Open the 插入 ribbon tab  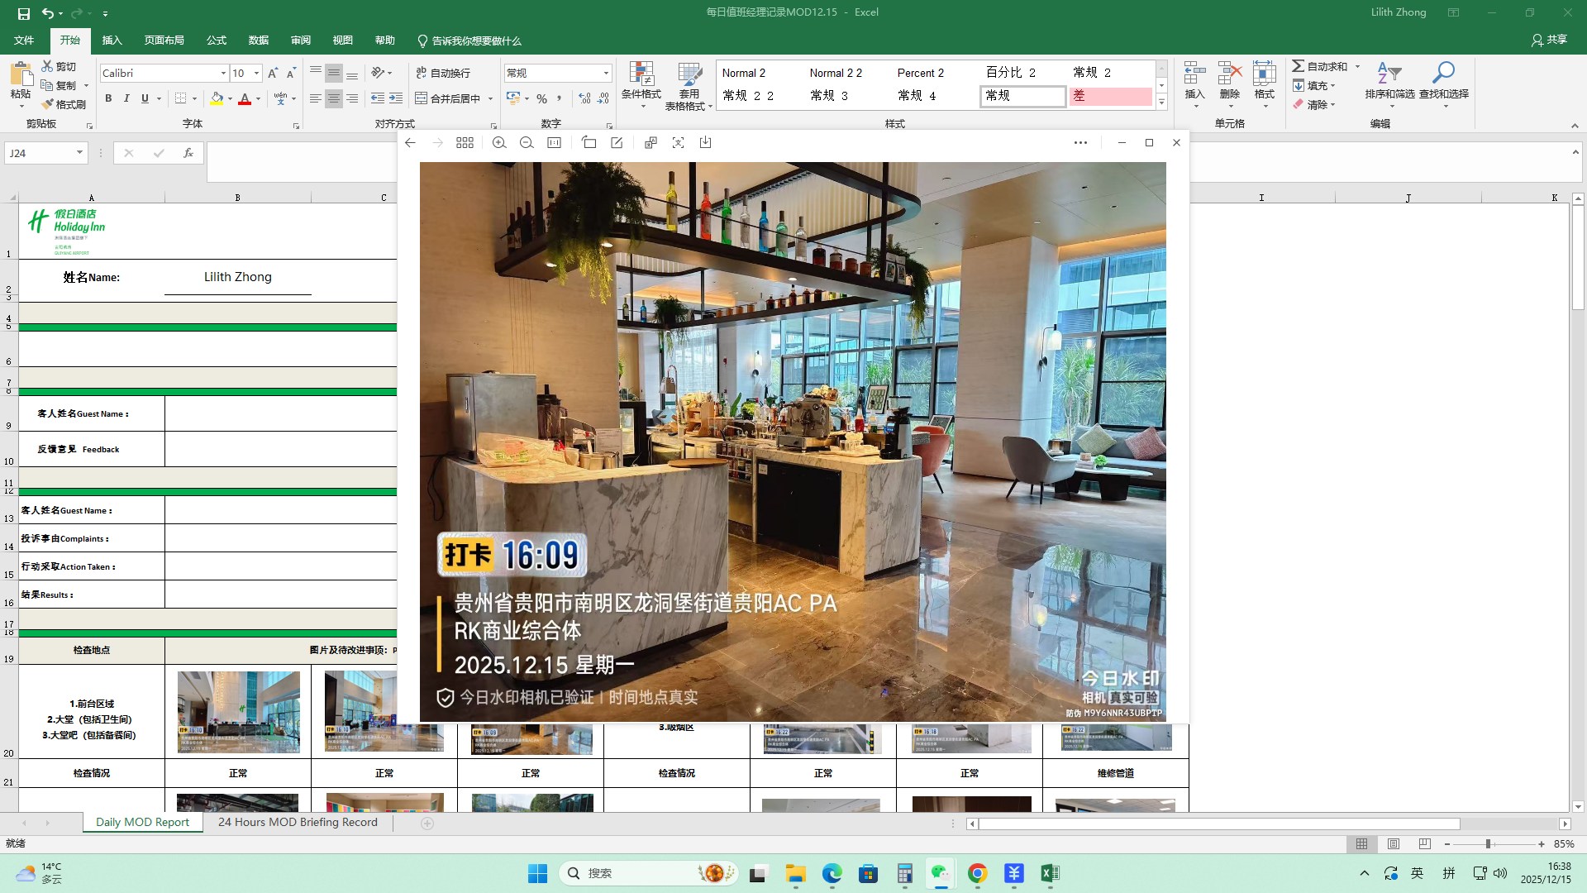(112, 41)
